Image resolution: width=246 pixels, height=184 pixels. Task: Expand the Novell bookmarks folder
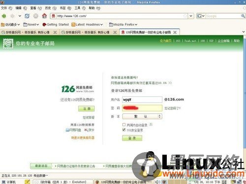click(x=31, y=25)
